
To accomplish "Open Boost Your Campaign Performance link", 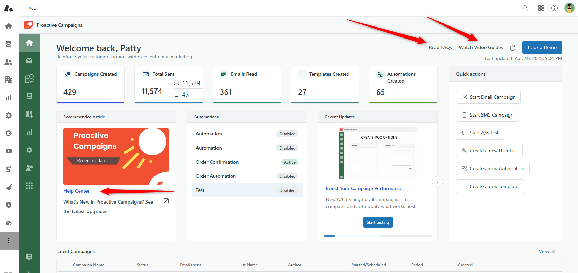I will coord(364,188).
